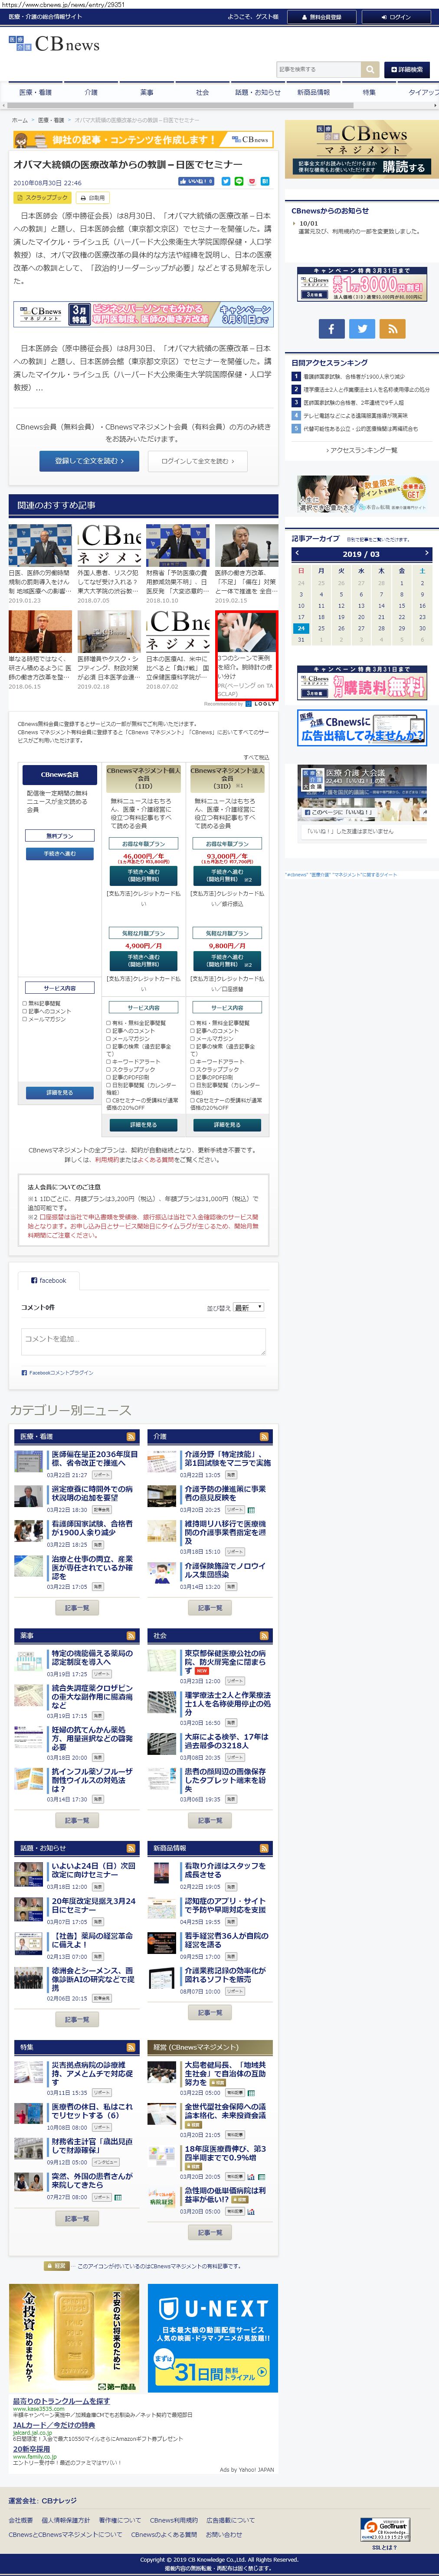Click the RSS icon in 新商品情報 section header
Image resolution: width=439 pixels, height=2576 pixels.
(265, 1848)
